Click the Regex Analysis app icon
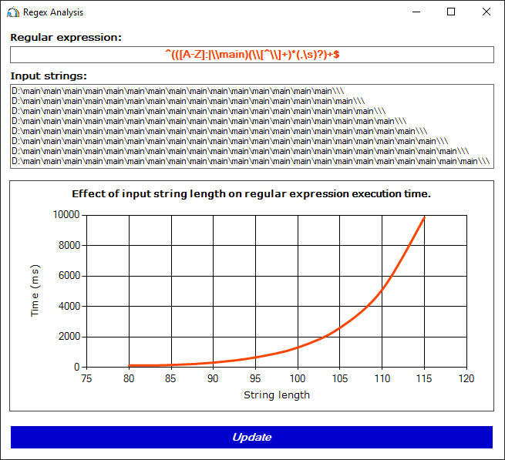 [13, 12]
